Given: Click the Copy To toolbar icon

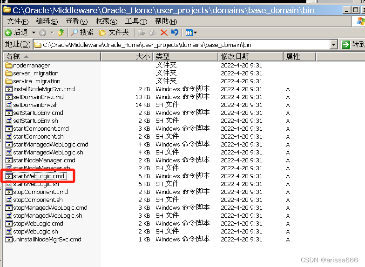Looking at the screenshot, I should click(x=153, y=33).
